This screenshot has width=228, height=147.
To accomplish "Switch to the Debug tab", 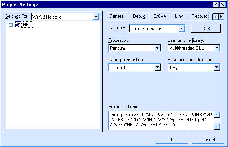I will click(x=139, y=16).
